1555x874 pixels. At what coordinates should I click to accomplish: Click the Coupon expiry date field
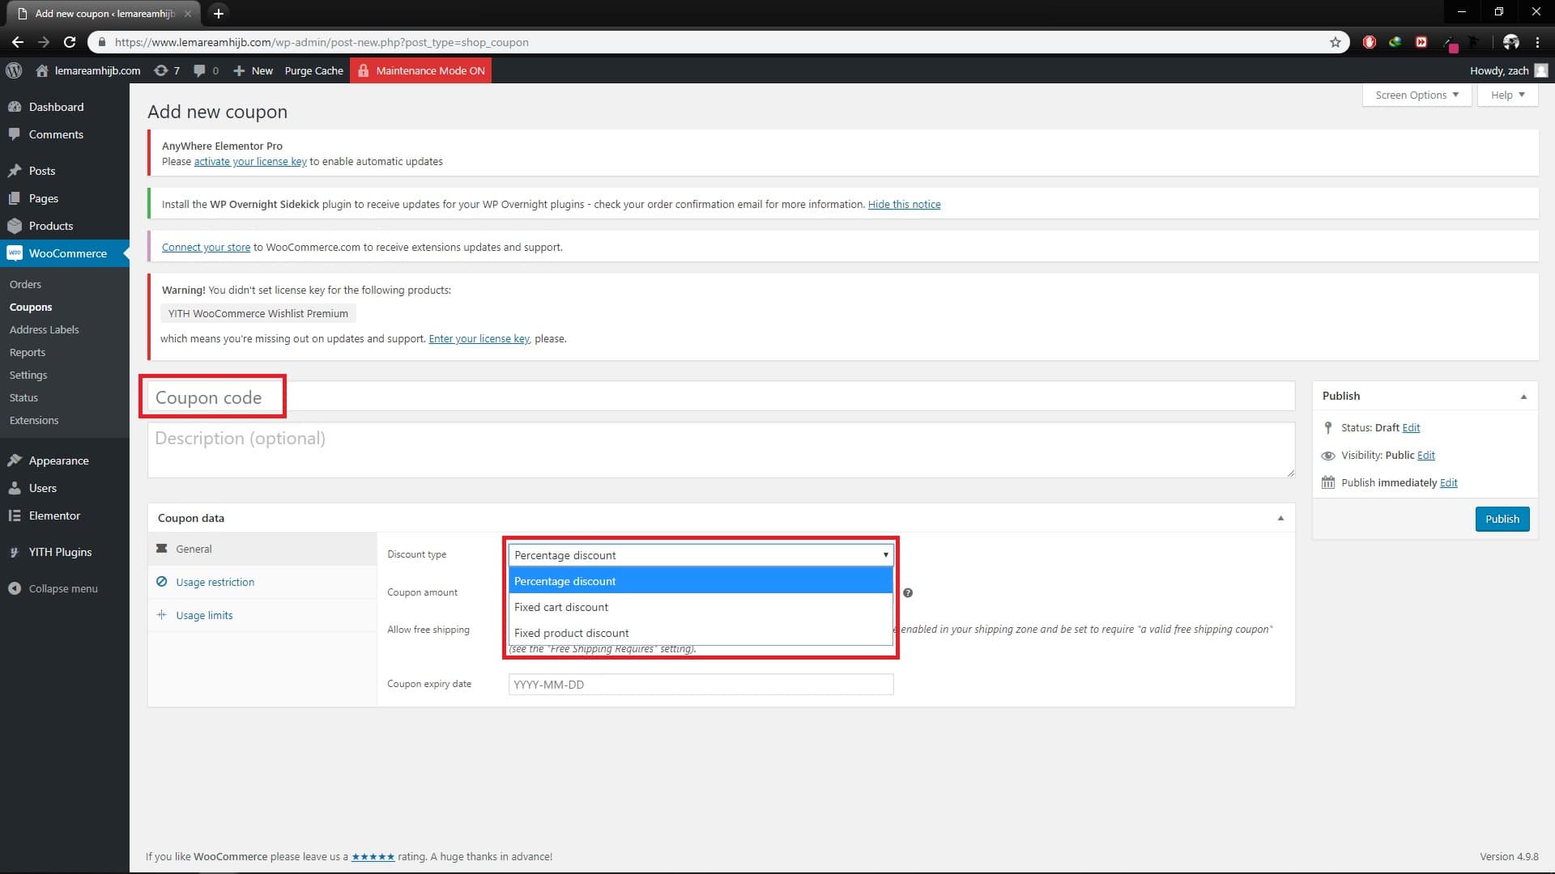click(x=701, y=685)
